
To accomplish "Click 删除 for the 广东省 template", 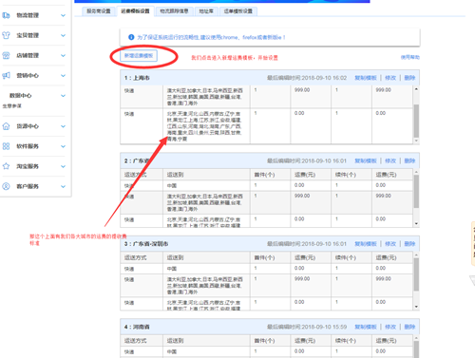I will 409,160.
